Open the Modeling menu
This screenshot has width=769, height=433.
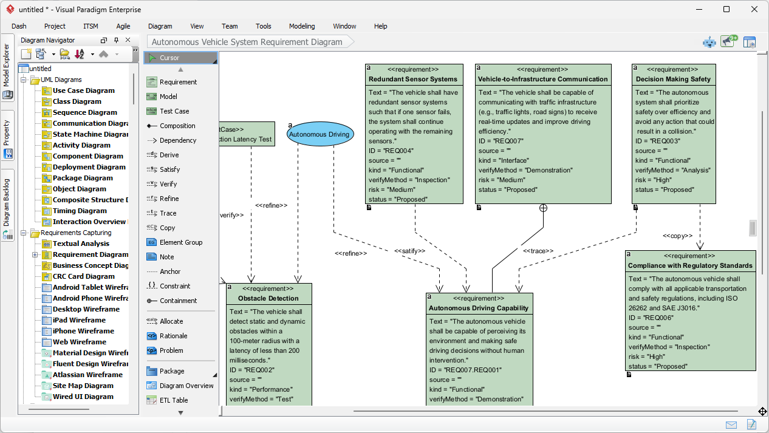click(x=301, y=26)
